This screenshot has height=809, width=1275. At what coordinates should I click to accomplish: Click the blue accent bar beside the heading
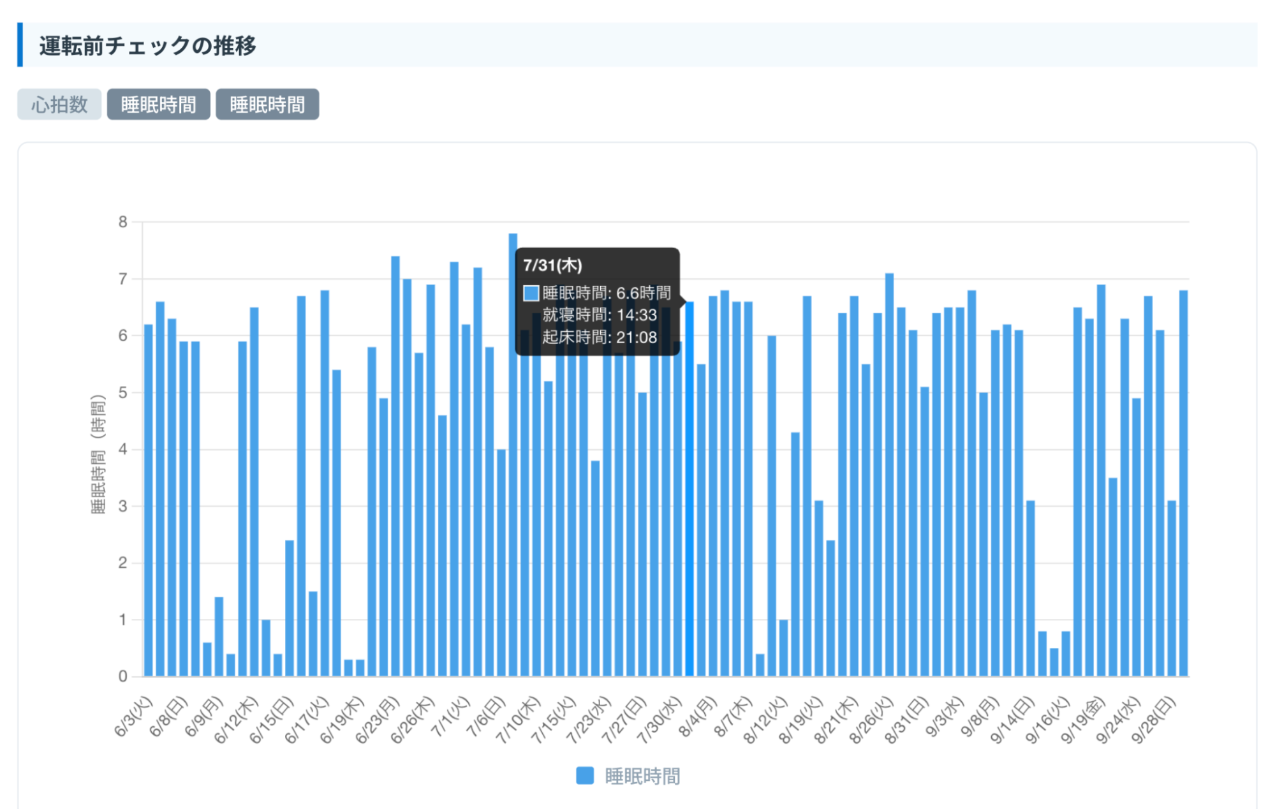[x=20, y=45]
